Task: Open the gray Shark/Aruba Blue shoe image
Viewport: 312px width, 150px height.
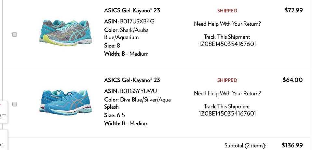Action: point(65,32)
